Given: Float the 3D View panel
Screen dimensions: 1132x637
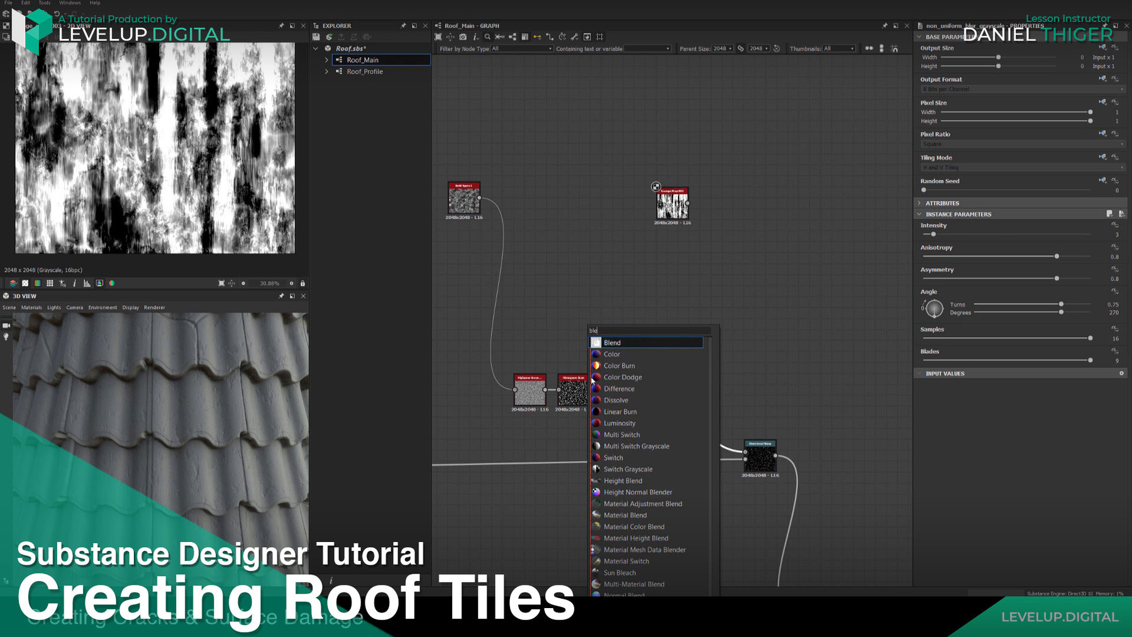Looking at the screenshot, I should point(292,296).
